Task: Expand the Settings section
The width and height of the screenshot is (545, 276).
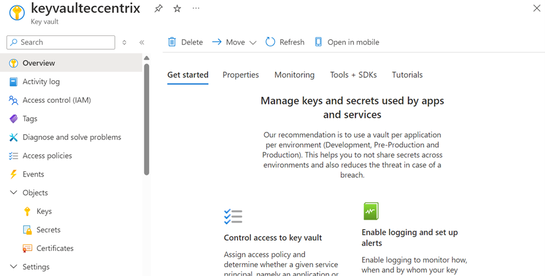Action: [13, 267]
